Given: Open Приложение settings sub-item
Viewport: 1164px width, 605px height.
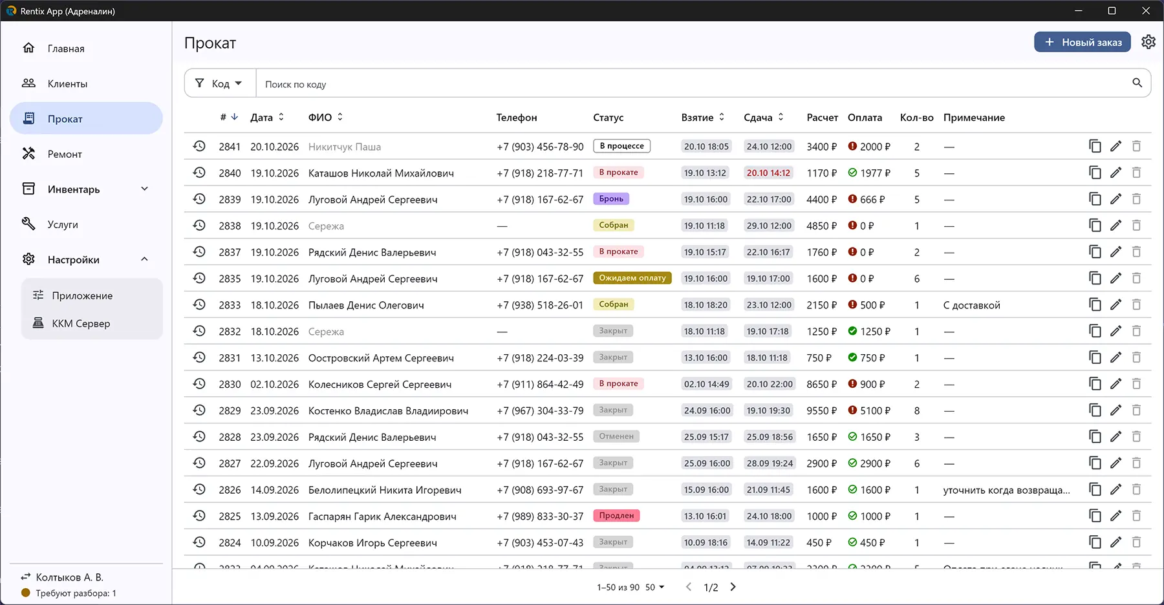Looking at the screenshot, I should (x=92, y=295).
